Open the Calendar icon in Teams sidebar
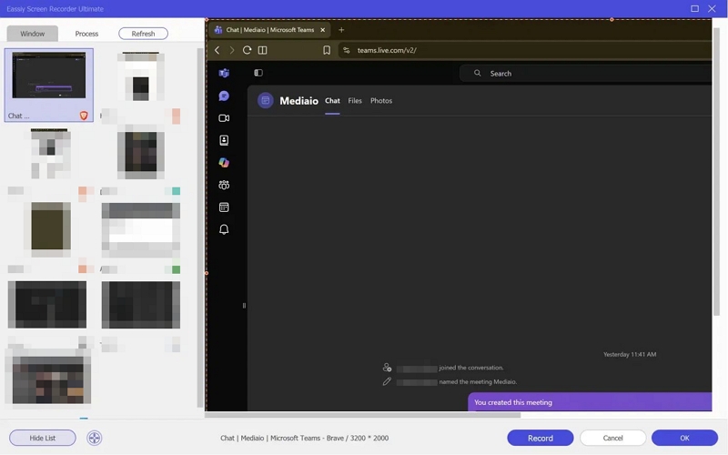 (224, 207)
